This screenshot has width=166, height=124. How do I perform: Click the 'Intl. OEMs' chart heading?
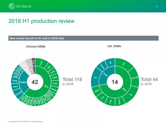114,46
